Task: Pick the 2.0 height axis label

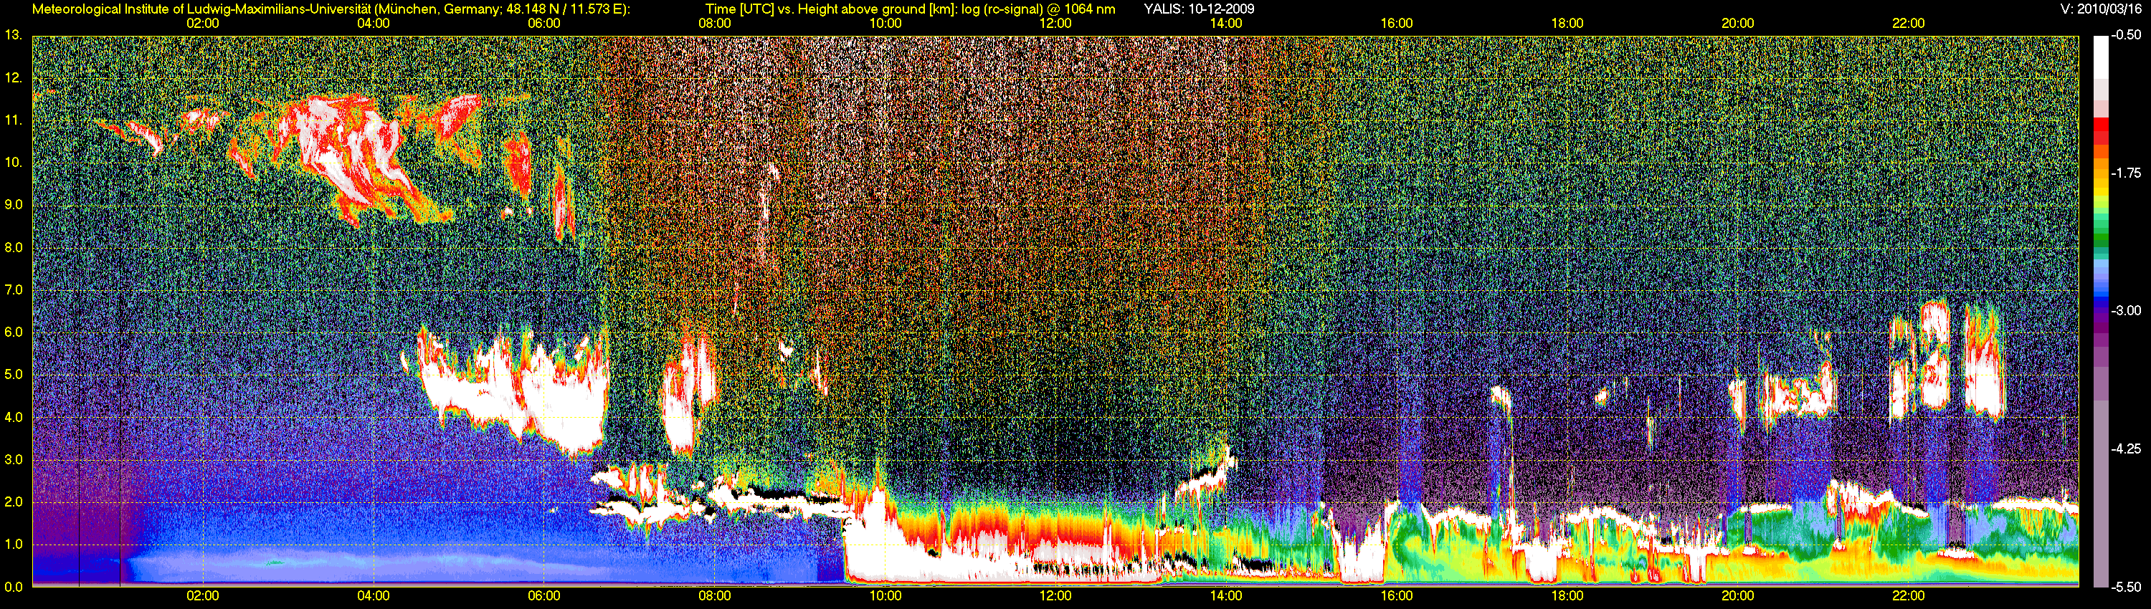Action: click(x=12, y=502)
